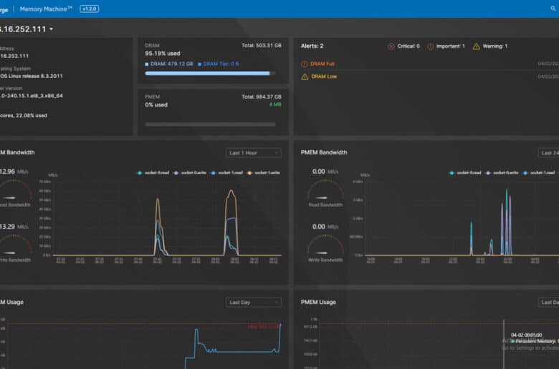Click the 'Total: 503.31 GB' DRAM text

(262, 46)
